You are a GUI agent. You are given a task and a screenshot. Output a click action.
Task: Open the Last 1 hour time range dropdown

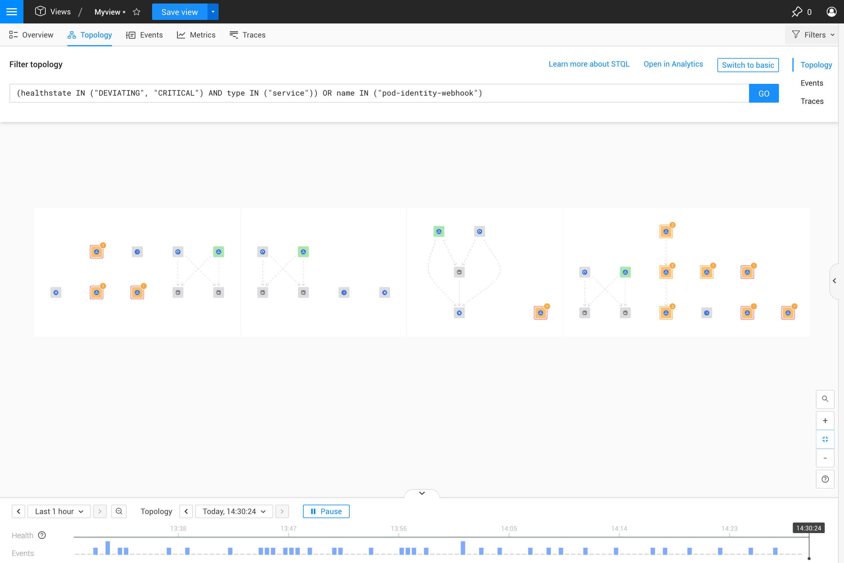(x=59, y=511)
